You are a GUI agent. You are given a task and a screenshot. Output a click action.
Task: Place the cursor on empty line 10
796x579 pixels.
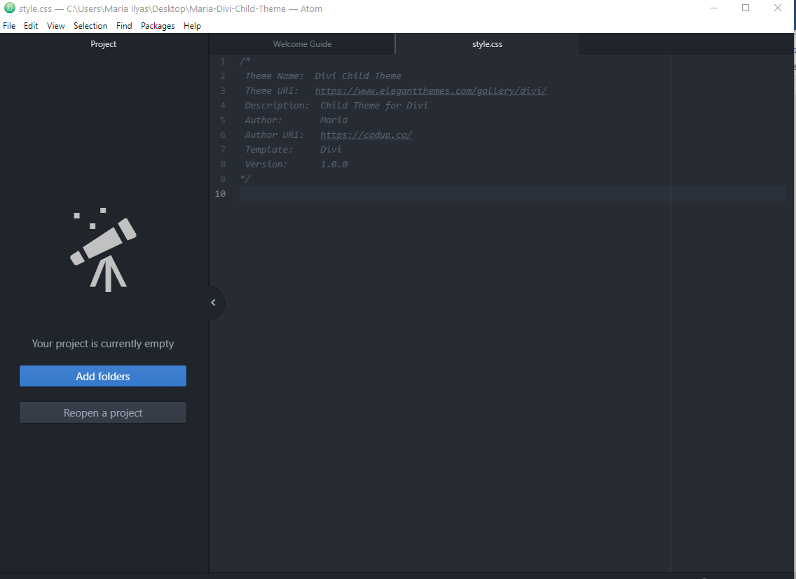click(513, 194)
